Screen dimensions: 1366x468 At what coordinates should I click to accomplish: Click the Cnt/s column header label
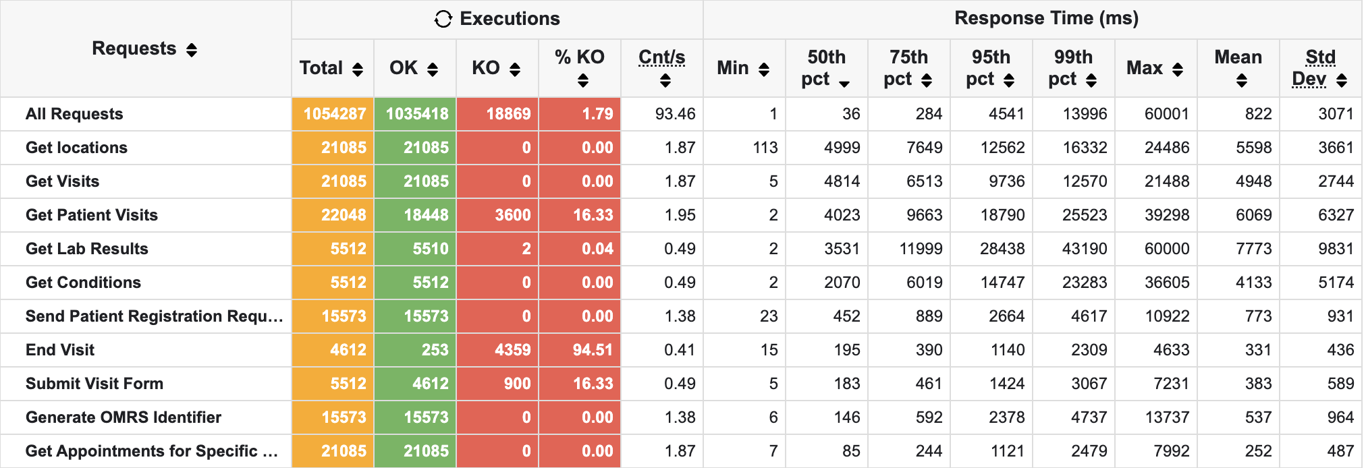[x=661, y=57]
